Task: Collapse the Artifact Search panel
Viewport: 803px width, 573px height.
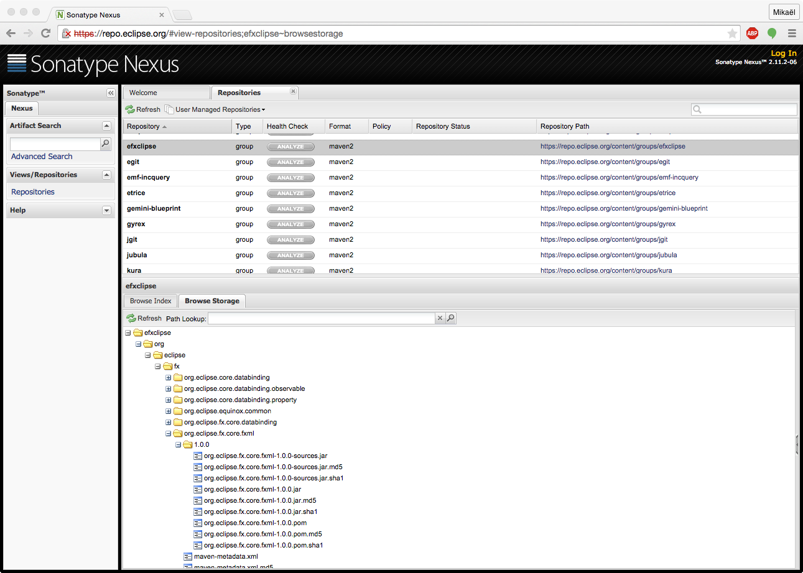Action: [106, 126]
